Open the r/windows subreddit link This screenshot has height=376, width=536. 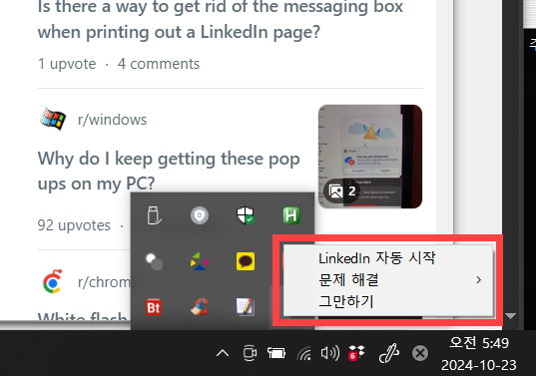tap(112, 120)
